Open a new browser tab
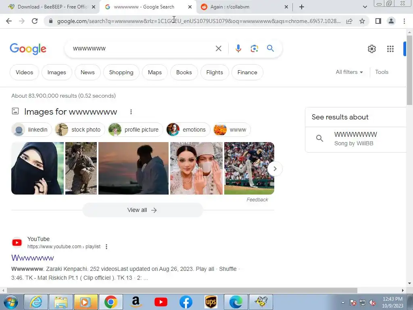This screenshot has width=413, height=310. 302,7
